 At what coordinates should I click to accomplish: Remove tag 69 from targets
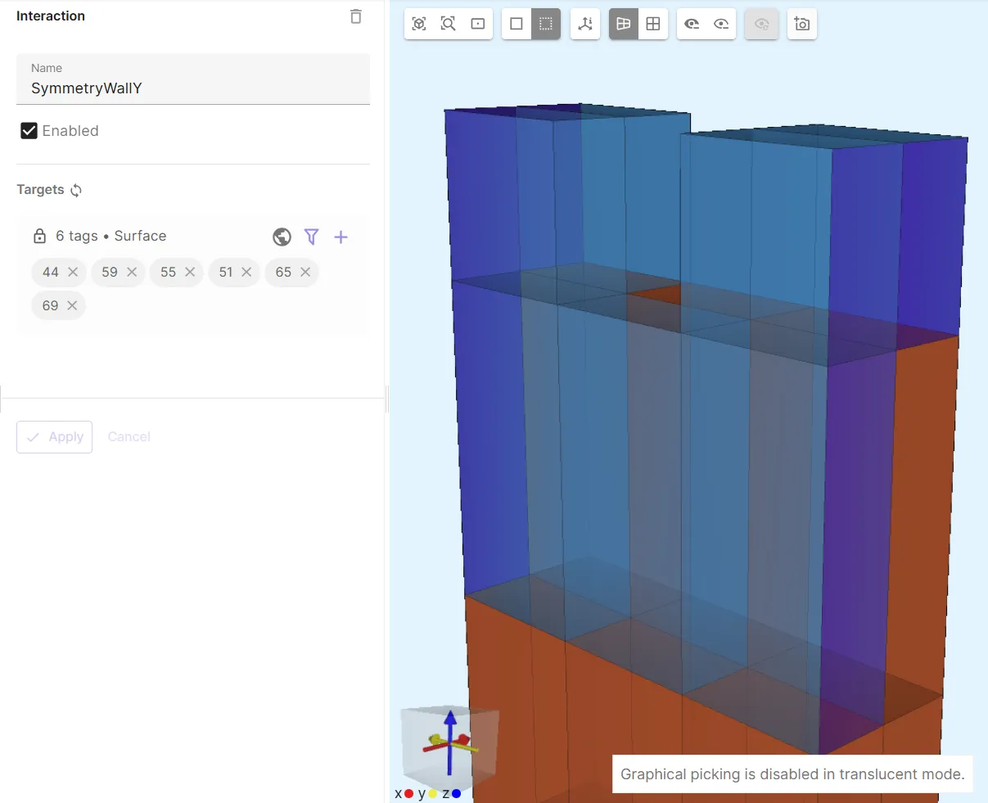pos(72,305)
